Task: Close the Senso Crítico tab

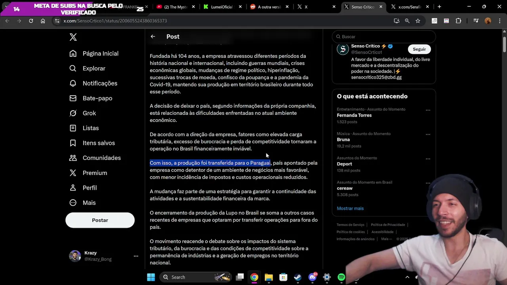Action: point(381,7)
